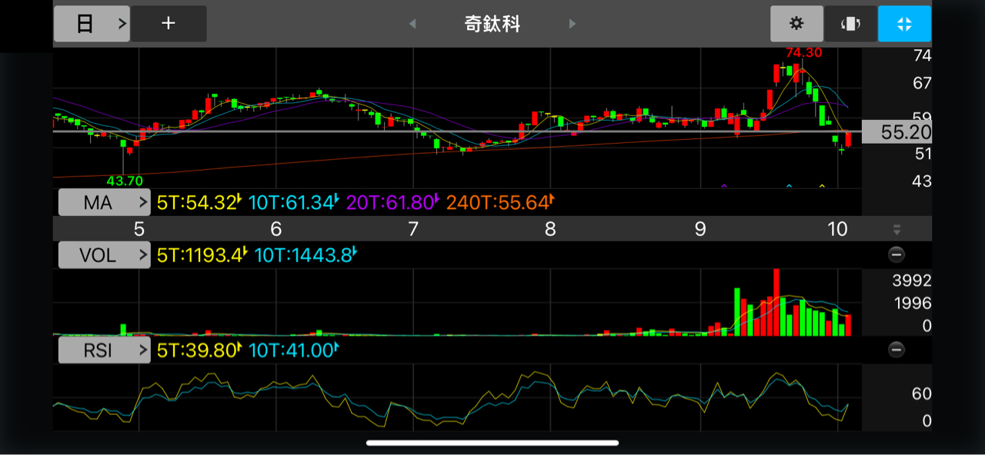Tap the 奇鈦科 stock title

[x=492, y=24]
